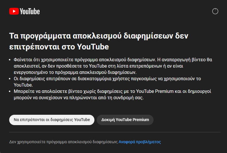This screenshot has height=153, width=227.
Task: Click bullet text starting "Οι διαφημίσεις επιτρέπουν σε δισεκατομμύρια"
Action: click(107, 82)
